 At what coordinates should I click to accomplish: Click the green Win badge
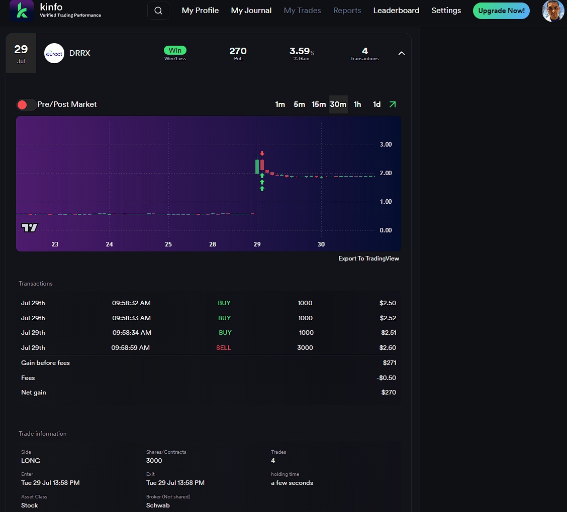coord(175,50)
